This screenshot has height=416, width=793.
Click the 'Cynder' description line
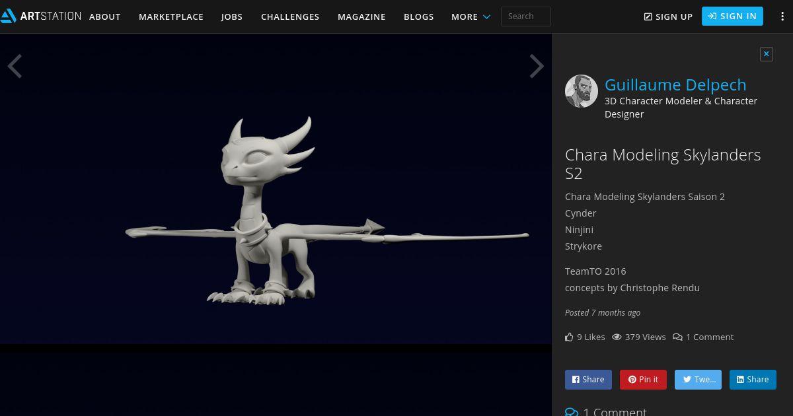(581, 213)
